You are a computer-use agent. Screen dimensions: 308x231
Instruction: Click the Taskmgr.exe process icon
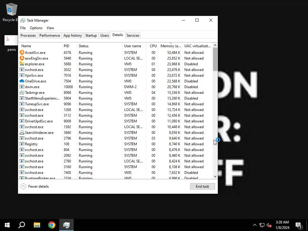tap(22, 93)
